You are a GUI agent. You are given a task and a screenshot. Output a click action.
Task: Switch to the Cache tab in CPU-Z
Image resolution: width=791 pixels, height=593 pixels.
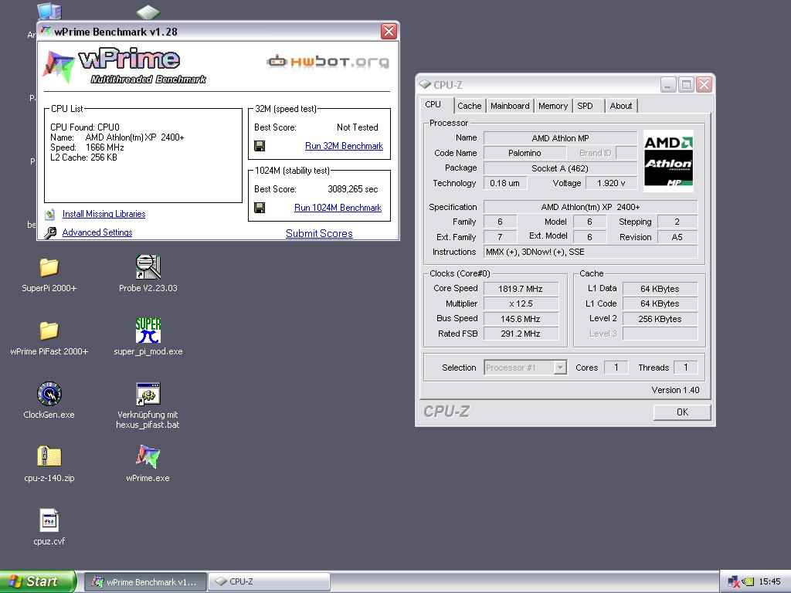[x=469, y=106]
